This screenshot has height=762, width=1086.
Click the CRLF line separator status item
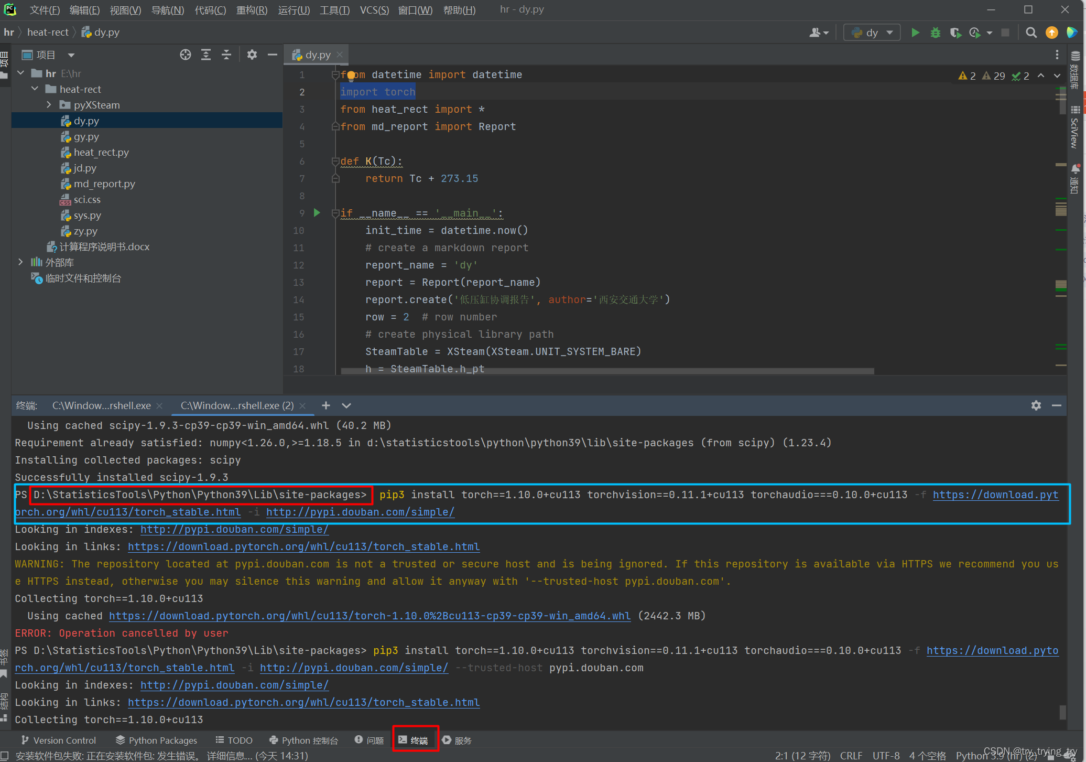[851, 755]
